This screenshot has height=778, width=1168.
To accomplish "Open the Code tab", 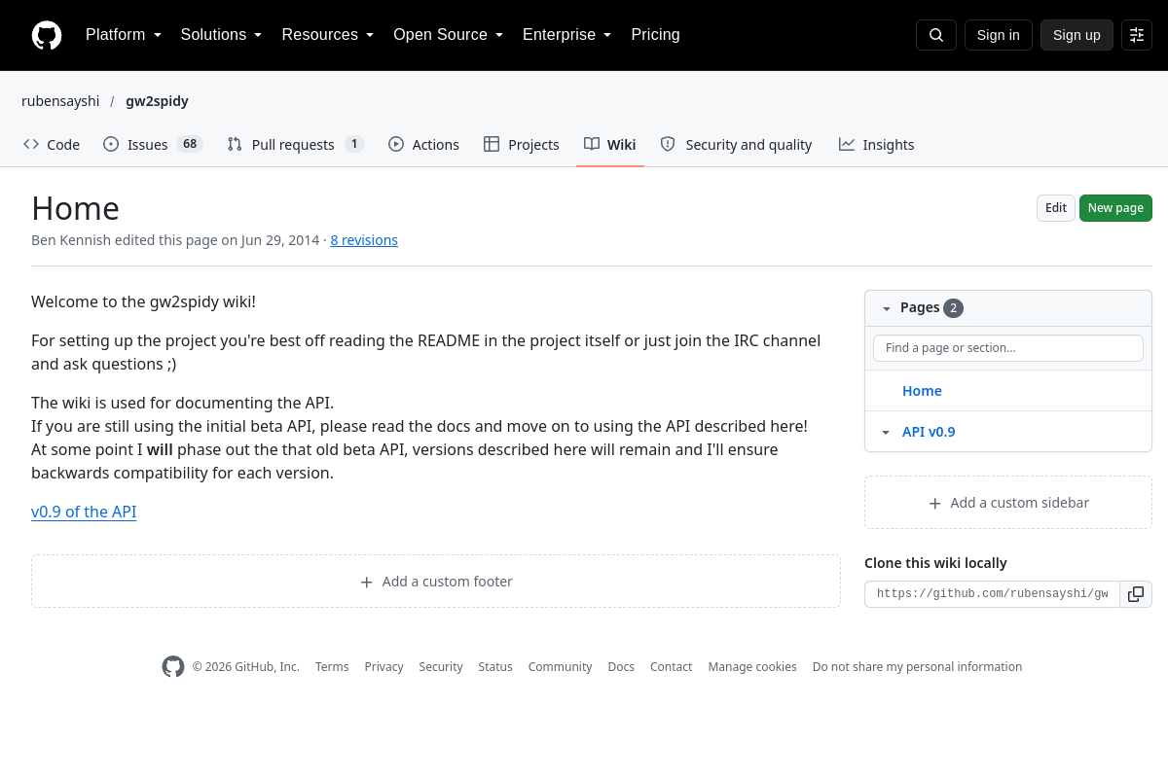I will (x=52, y=145).
